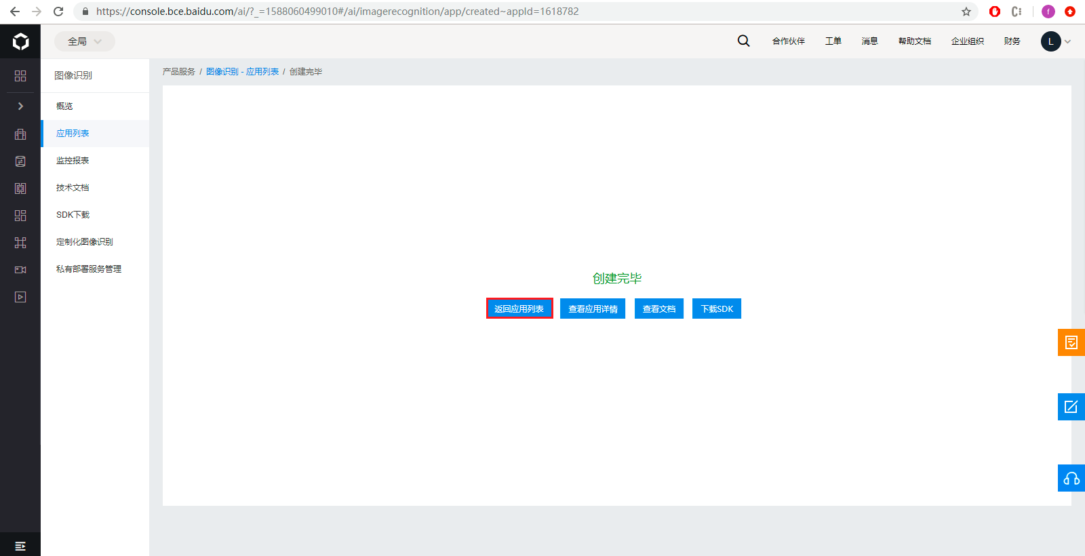Image resolution: width=1085 pixels, height=556 pixels.
Task: Click the purple browser profile avatar
Action: pos(1048,12)
